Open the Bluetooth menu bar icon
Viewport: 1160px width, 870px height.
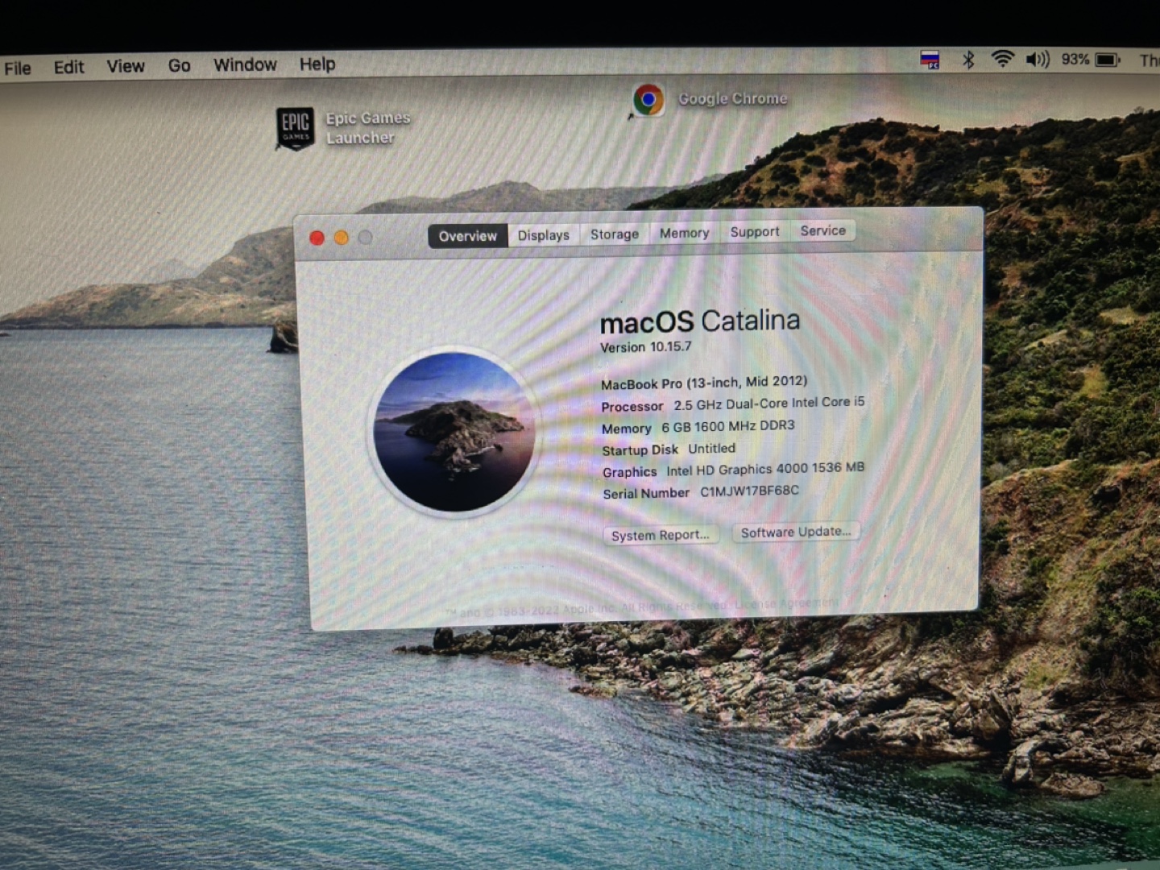point(968,60)
